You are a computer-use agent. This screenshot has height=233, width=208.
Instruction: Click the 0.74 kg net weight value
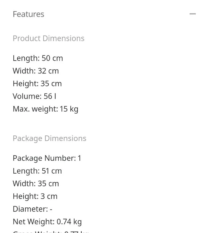pos(69,222)
